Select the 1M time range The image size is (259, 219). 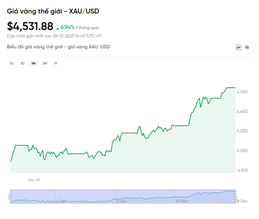33,64
